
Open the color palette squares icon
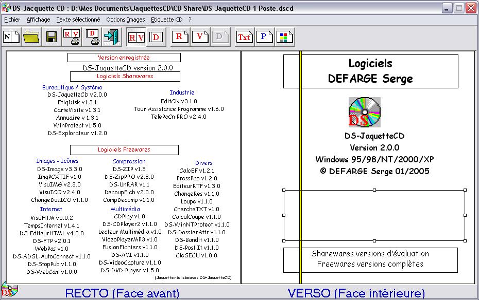click(284, 37)
